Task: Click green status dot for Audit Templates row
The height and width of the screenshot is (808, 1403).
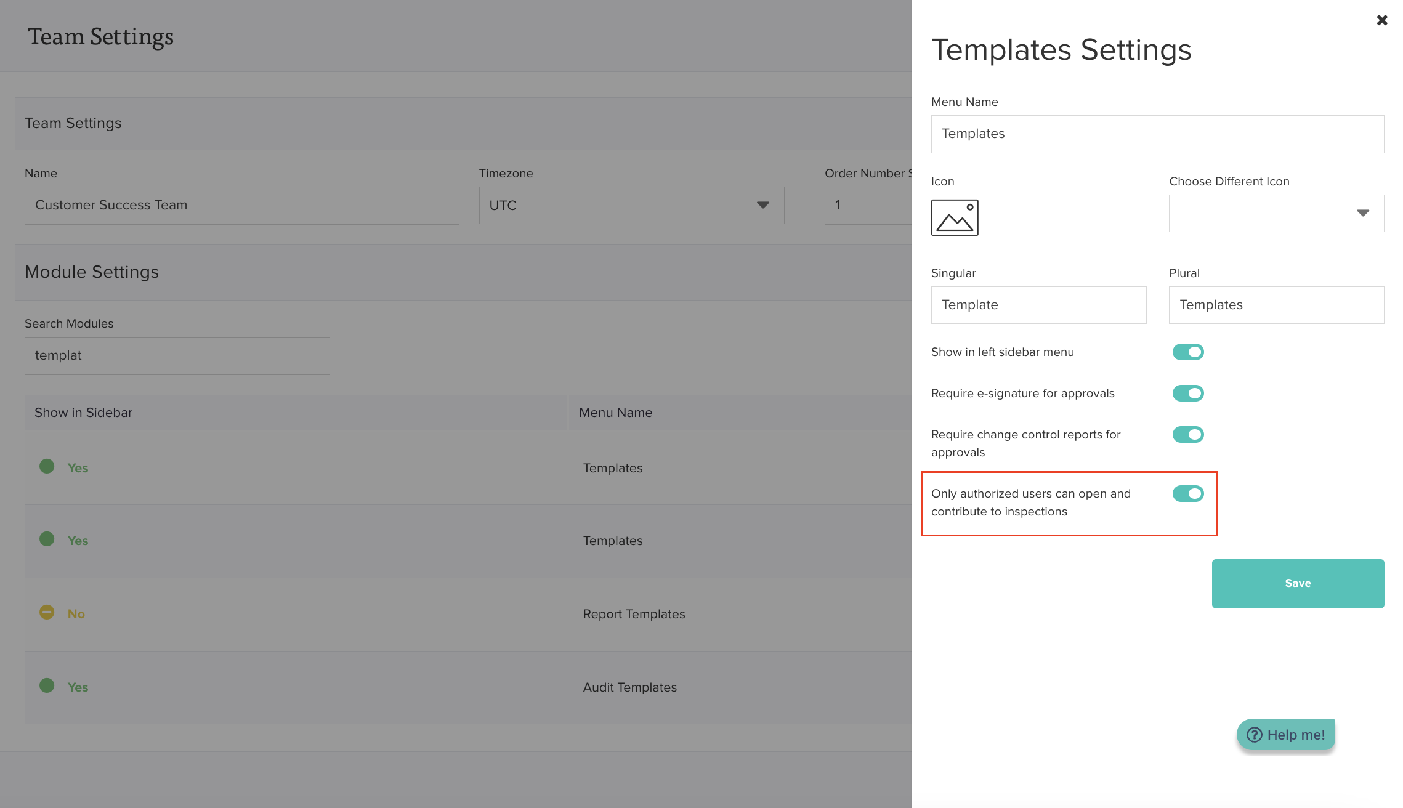Action: [47, 685]
